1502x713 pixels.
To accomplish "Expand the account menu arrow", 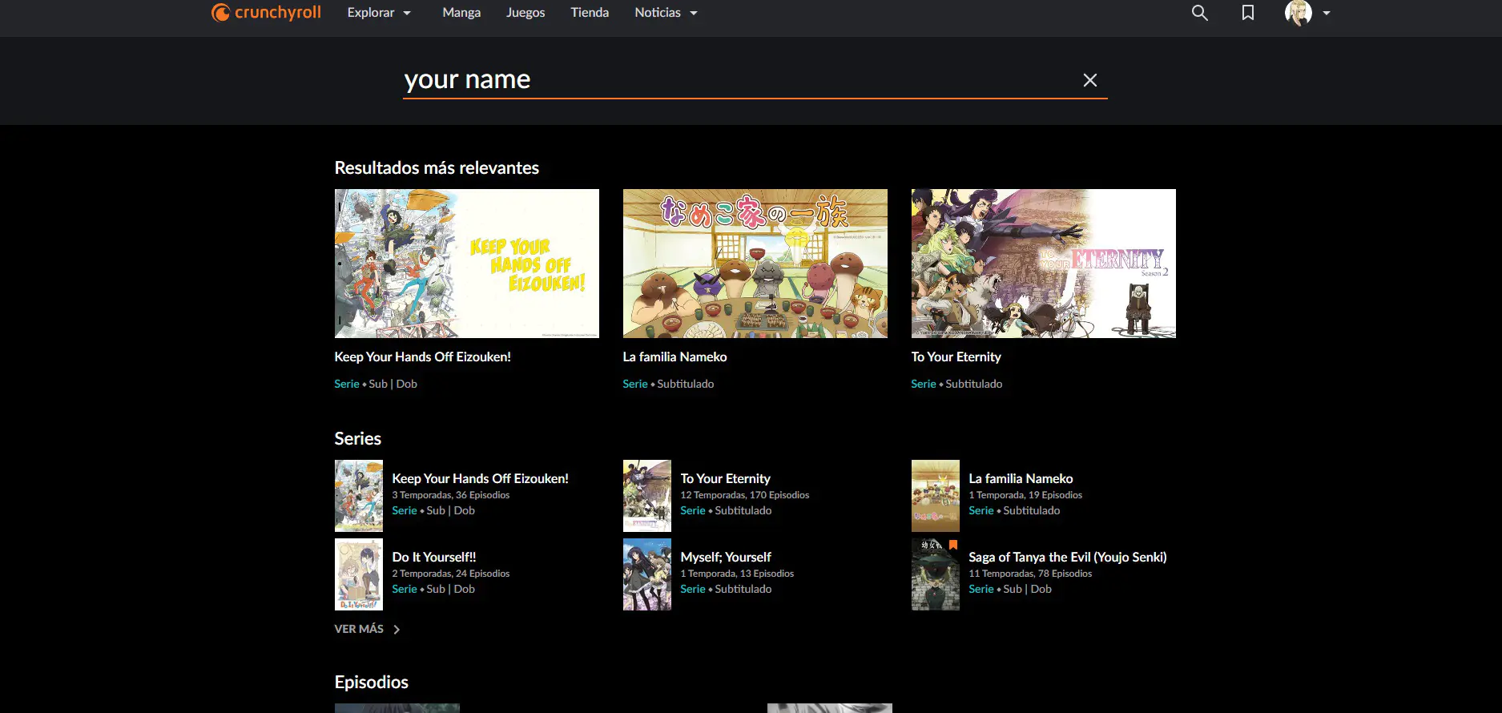I will [x=1327, y=13].
